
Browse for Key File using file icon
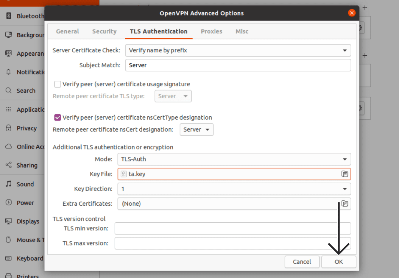click(345, 174)
